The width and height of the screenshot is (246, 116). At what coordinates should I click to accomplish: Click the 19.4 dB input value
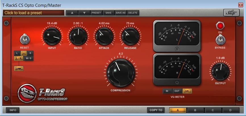point(52,23)
